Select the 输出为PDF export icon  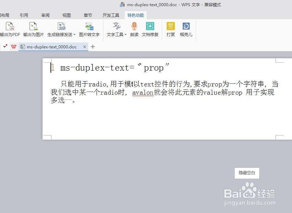coord(10,26)
